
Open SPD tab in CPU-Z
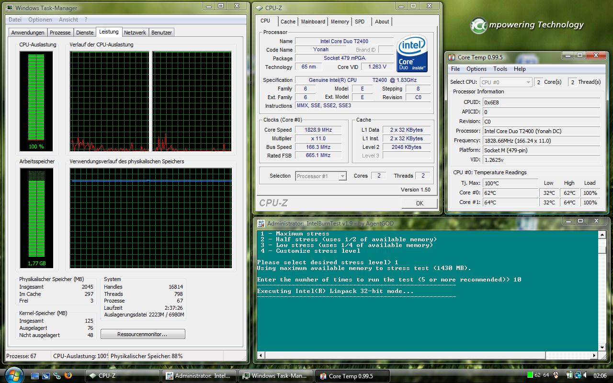tap(360, 22)
